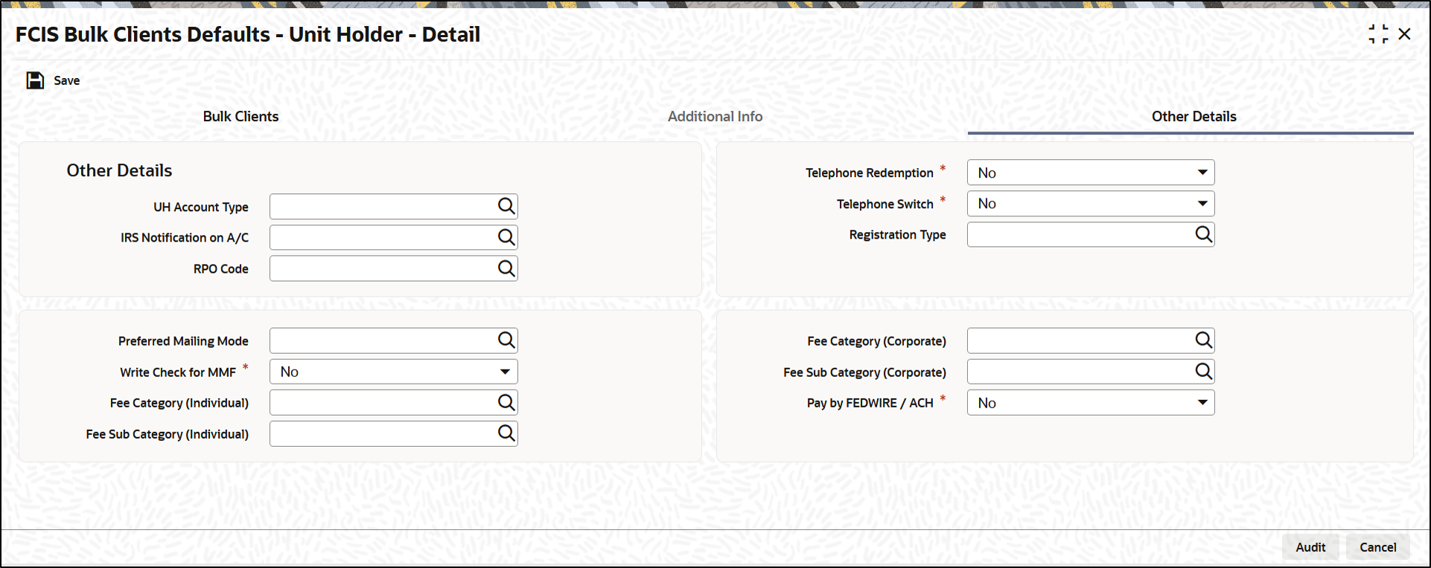Open lookup search for Fee Category (Corporate)

click(1204, 341)
